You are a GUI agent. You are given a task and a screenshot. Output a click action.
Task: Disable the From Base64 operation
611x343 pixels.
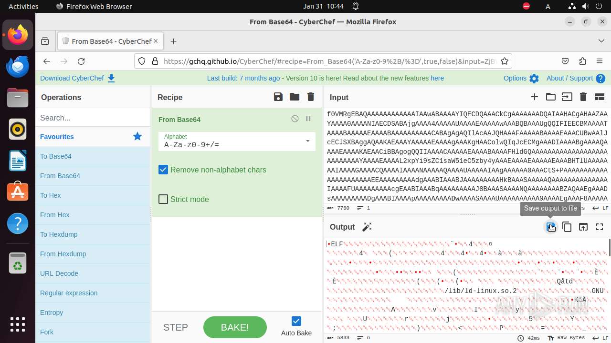295,119
